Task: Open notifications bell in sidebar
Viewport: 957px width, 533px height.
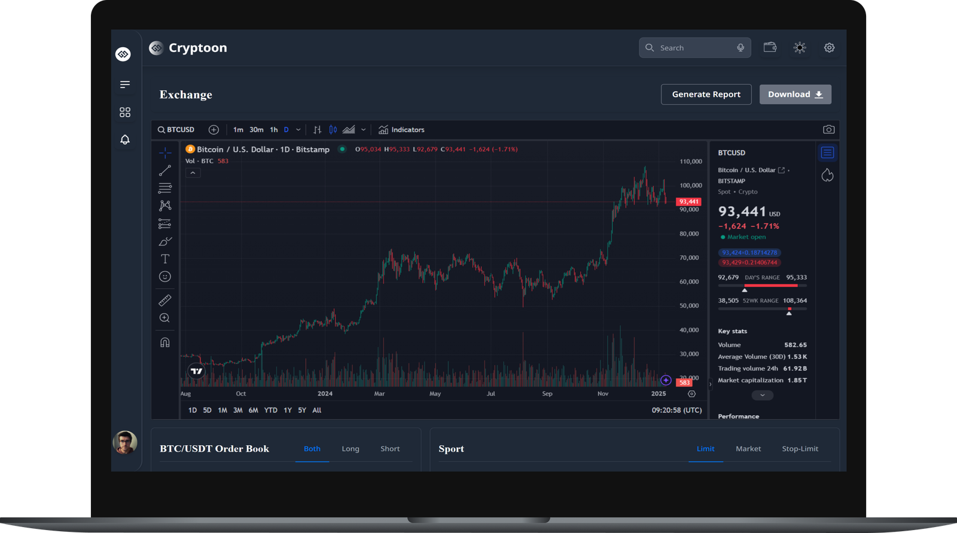Action: click(x=124, y=139)
